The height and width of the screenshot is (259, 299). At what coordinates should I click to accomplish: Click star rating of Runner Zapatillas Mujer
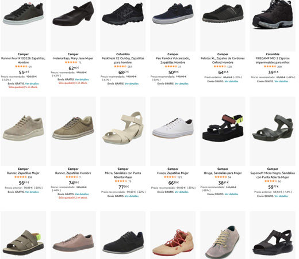(x=21, y=177)
